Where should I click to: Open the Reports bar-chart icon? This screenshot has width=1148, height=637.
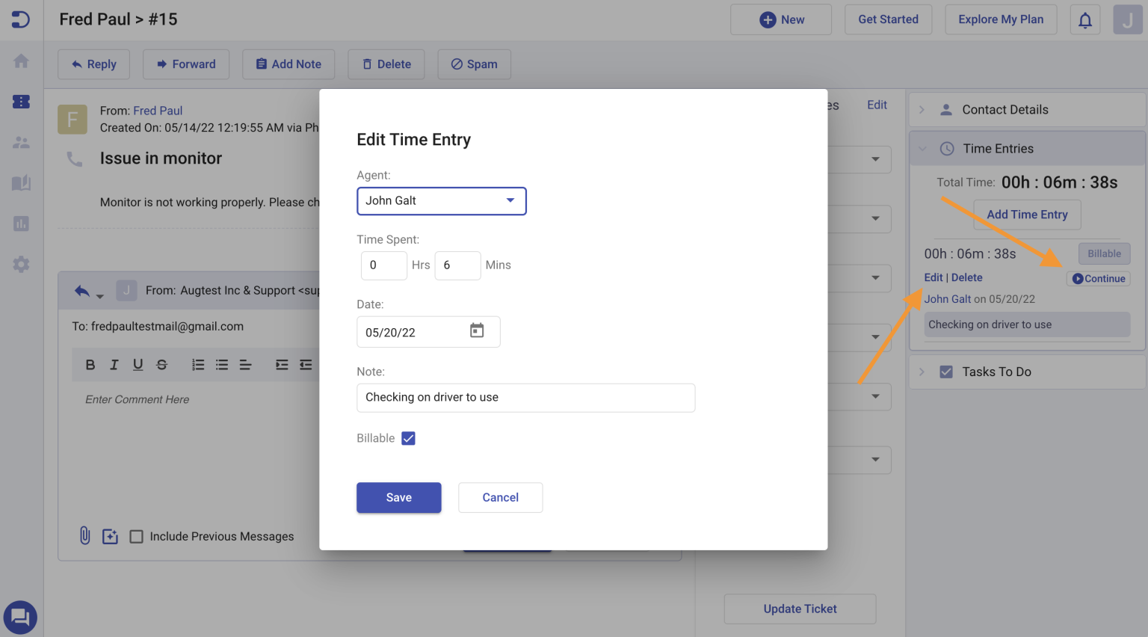[21, 224]
